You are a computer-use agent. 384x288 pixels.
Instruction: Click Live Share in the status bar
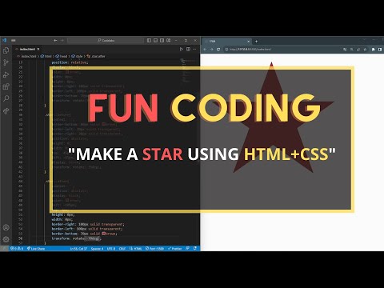pos(36,249)
